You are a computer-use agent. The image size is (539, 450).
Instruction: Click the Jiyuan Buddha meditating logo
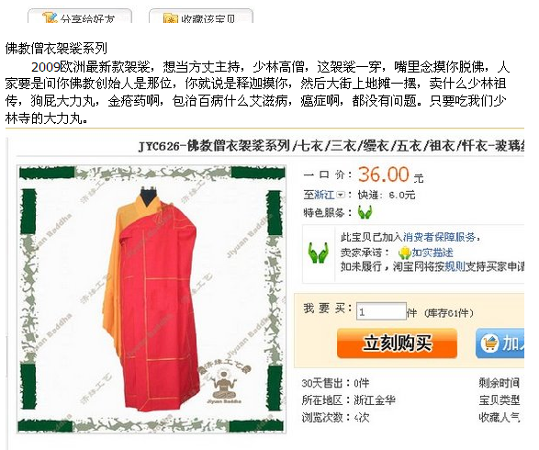click(x=224, y=383)
